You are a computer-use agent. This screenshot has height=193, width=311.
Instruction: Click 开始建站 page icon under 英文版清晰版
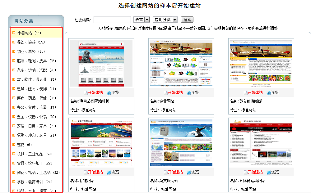coord(245,93)
